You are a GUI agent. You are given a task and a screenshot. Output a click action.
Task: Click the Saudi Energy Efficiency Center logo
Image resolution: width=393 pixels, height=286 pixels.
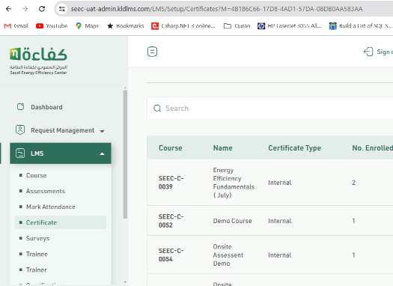point(38,61)
